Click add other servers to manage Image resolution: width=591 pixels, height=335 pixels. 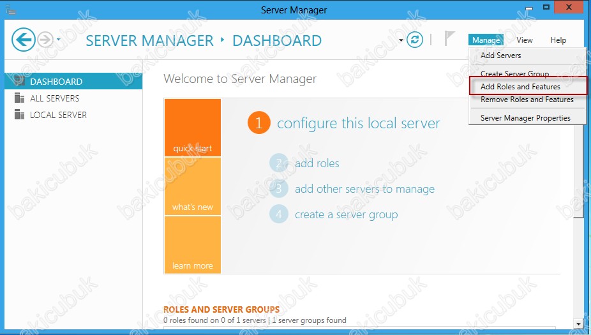point(365,189)
